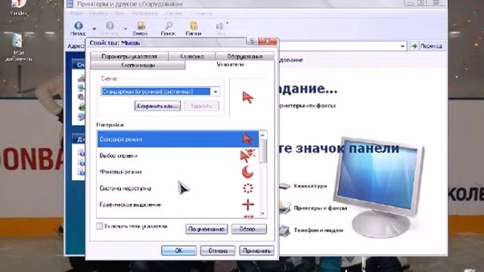The width and height of the screenshot is (484, 272).
Task: Click the green Go arrow button
Action: [x=414, y=46]
